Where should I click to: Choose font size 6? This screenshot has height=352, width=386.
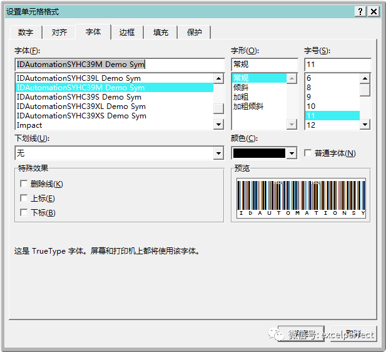click(332, 78)
